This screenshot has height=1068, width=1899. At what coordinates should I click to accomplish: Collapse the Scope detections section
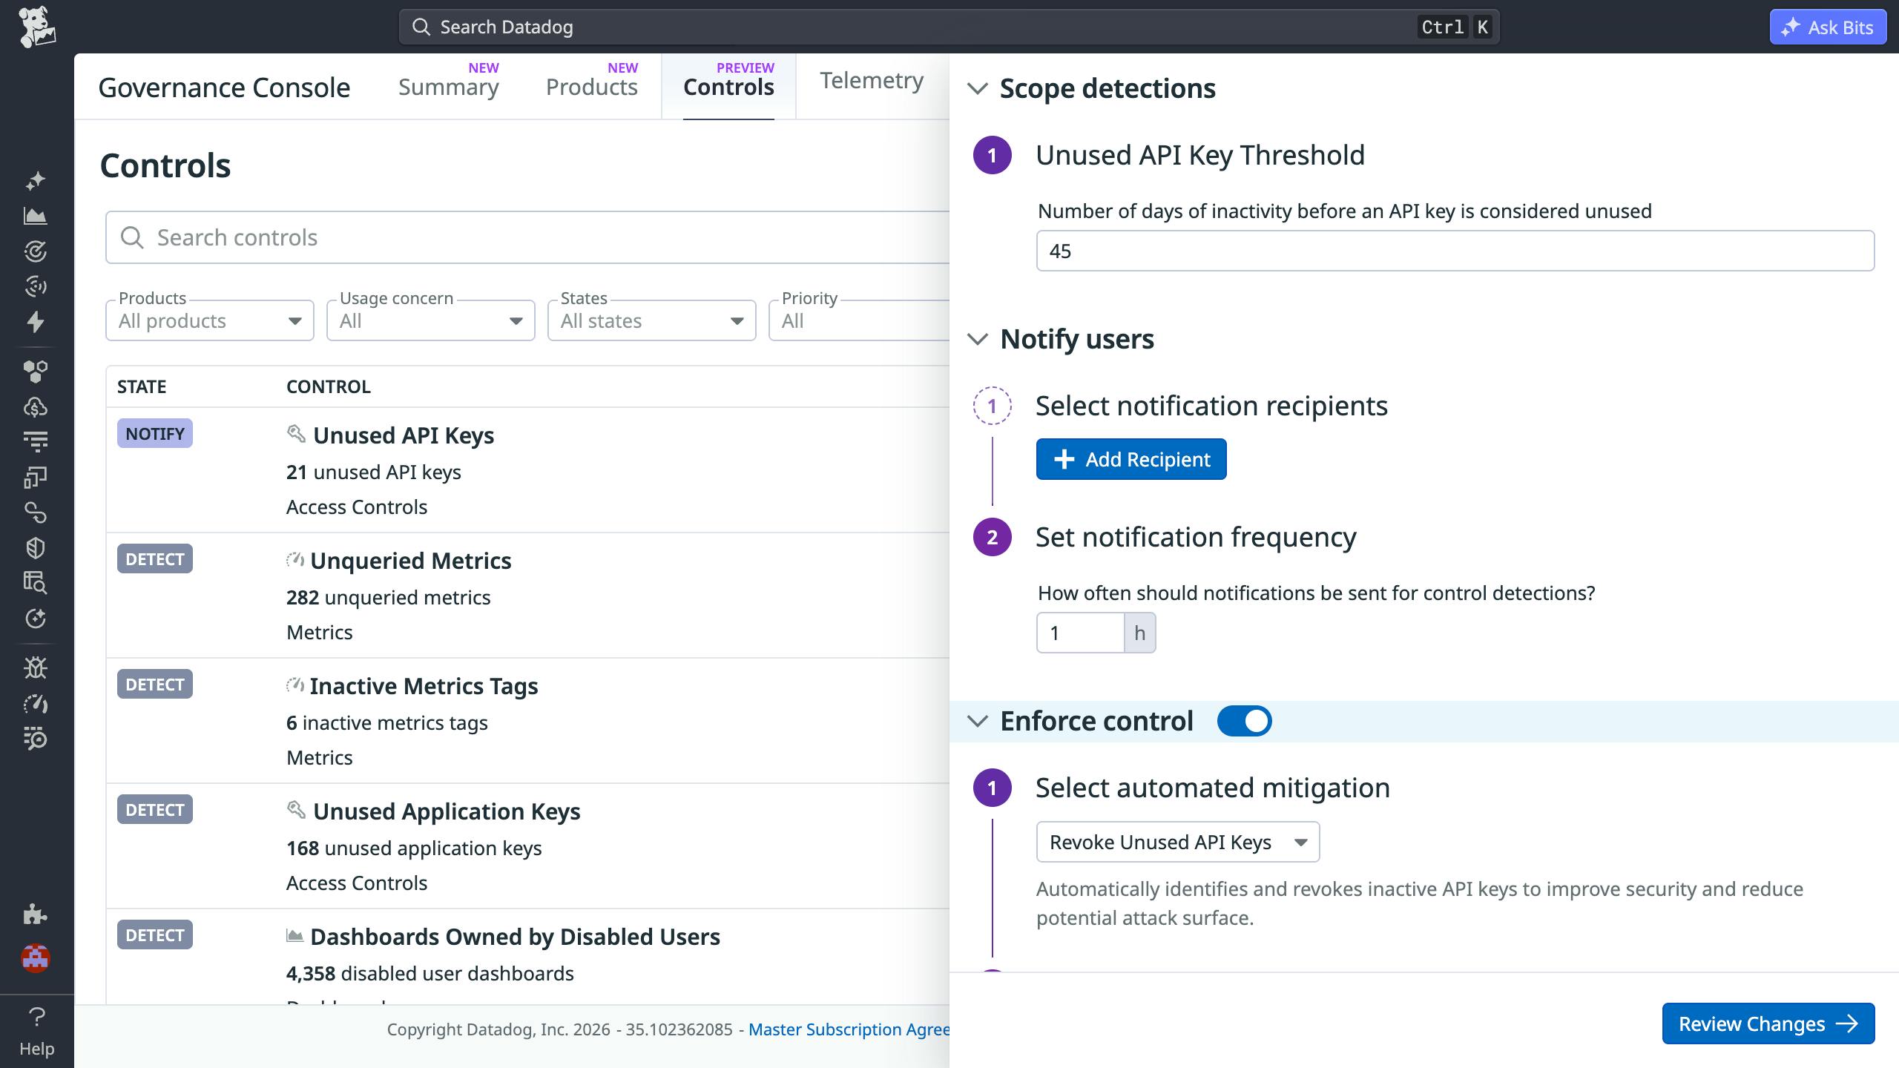(x=979, y=88)
